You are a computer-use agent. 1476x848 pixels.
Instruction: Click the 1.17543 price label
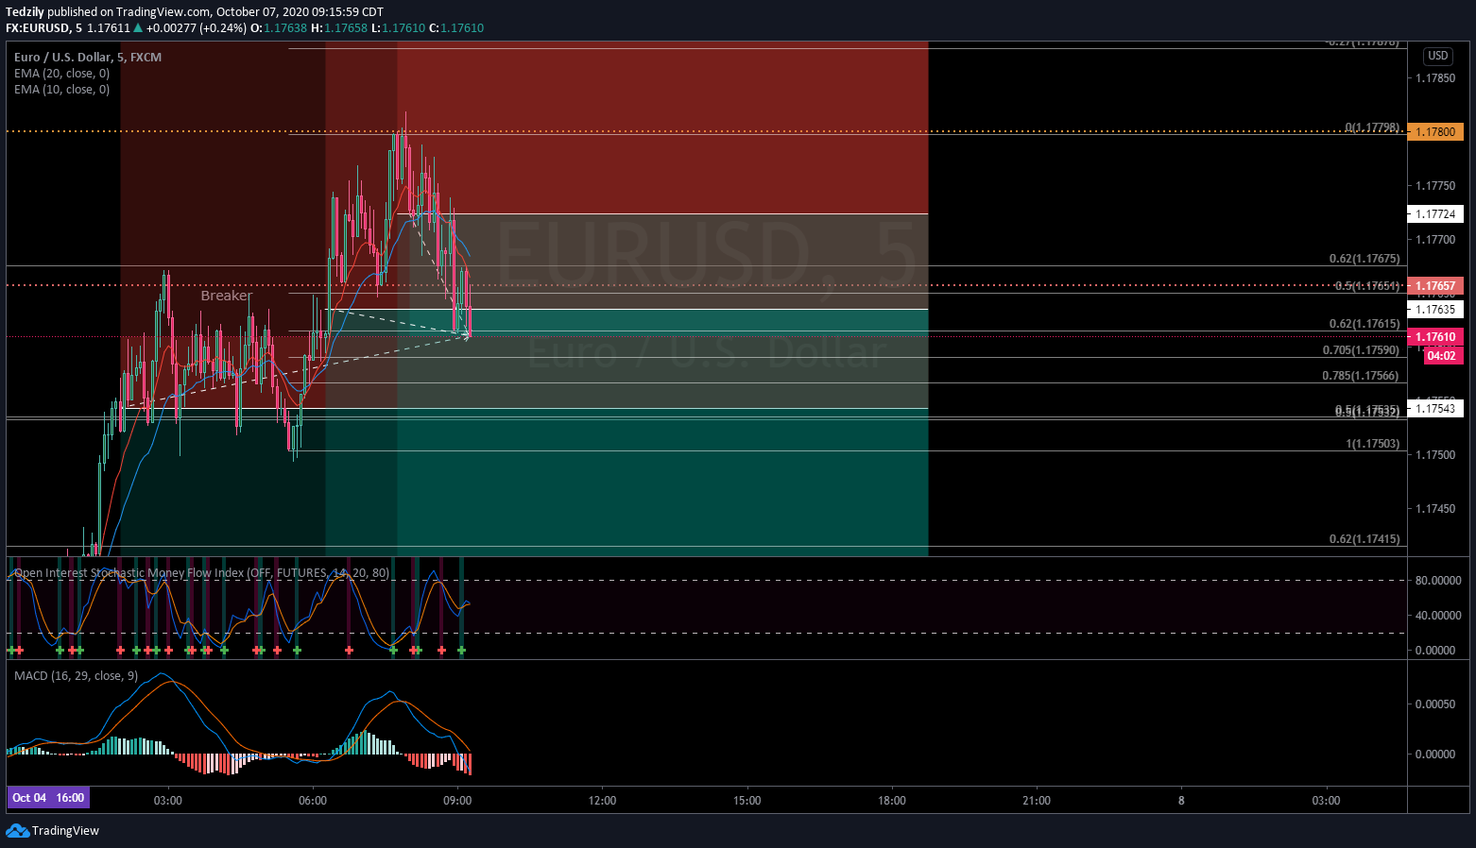[x=1435, y=409]
